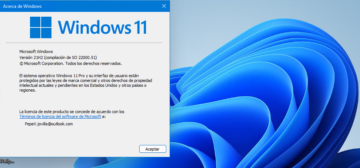Click the Windows 11 wordmark

(103, 27)
